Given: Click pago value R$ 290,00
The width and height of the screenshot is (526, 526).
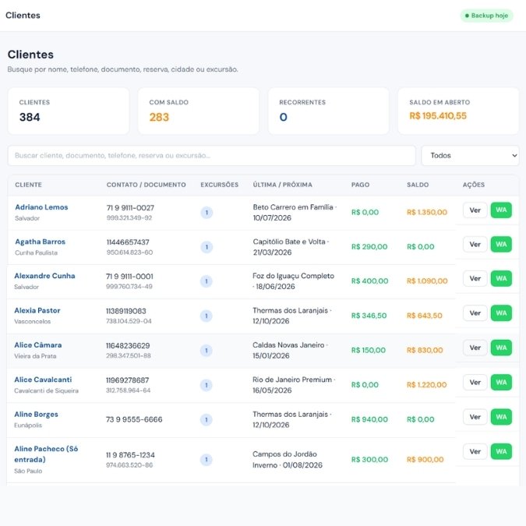Looking at the screenshot, I should 369,246.
